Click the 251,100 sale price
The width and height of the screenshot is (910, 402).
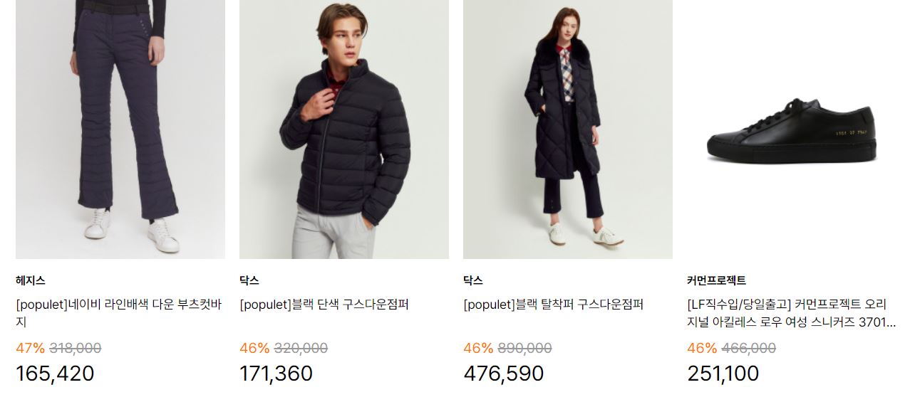point(723,373)
